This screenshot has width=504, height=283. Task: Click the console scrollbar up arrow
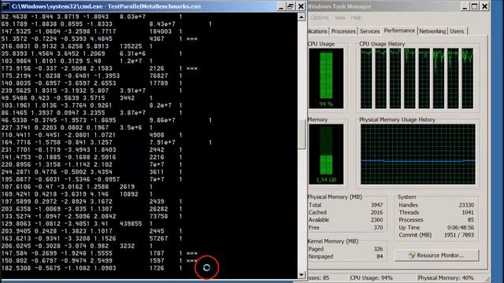[x=302, y=17]
